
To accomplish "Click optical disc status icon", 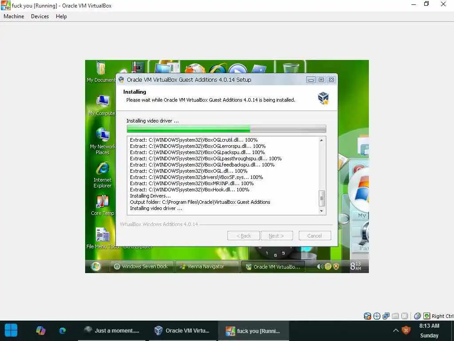I will click(x=377, y=316).
